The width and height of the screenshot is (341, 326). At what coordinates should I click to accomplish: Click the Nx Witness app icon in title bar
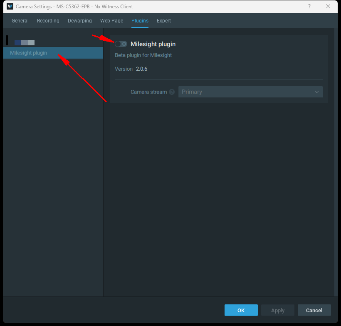(x=10, y=7)
